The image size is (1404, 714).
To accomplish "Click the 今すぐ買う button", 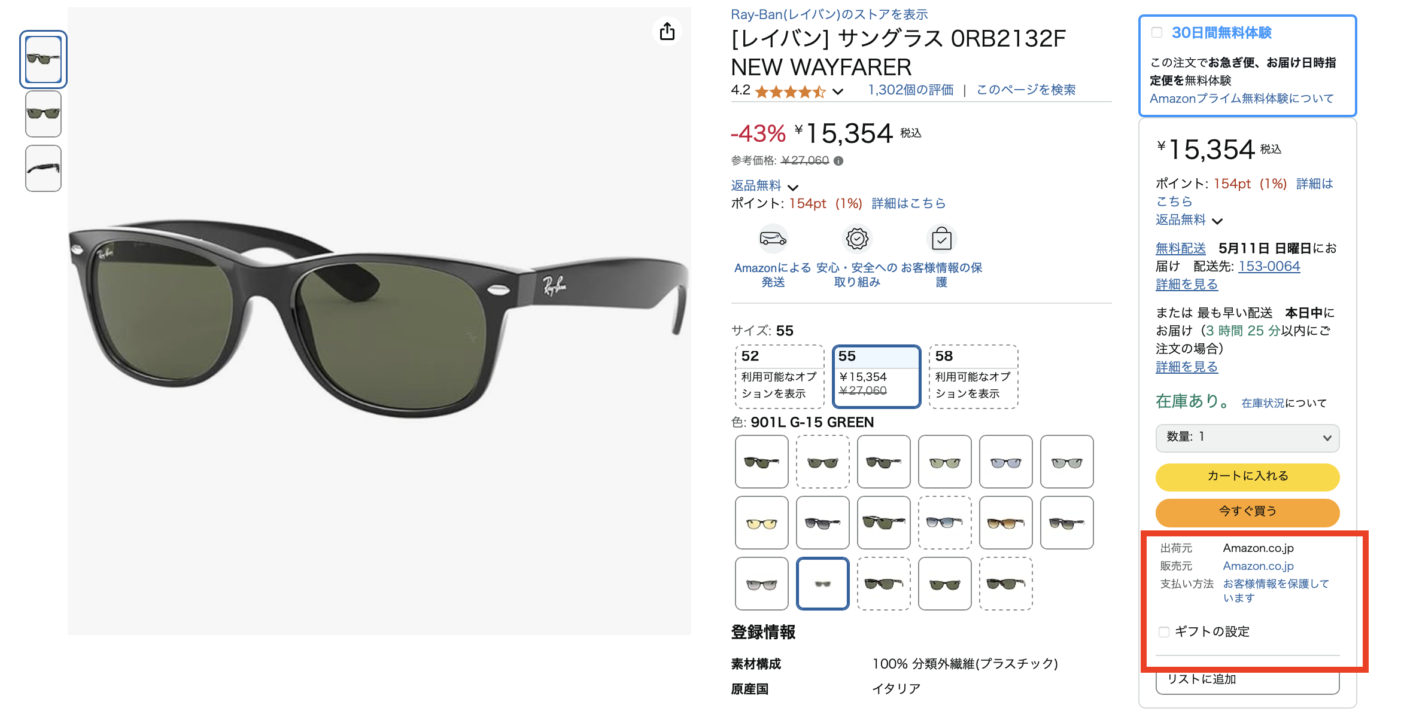I will pyautogui.click(x=1247, y=512).
